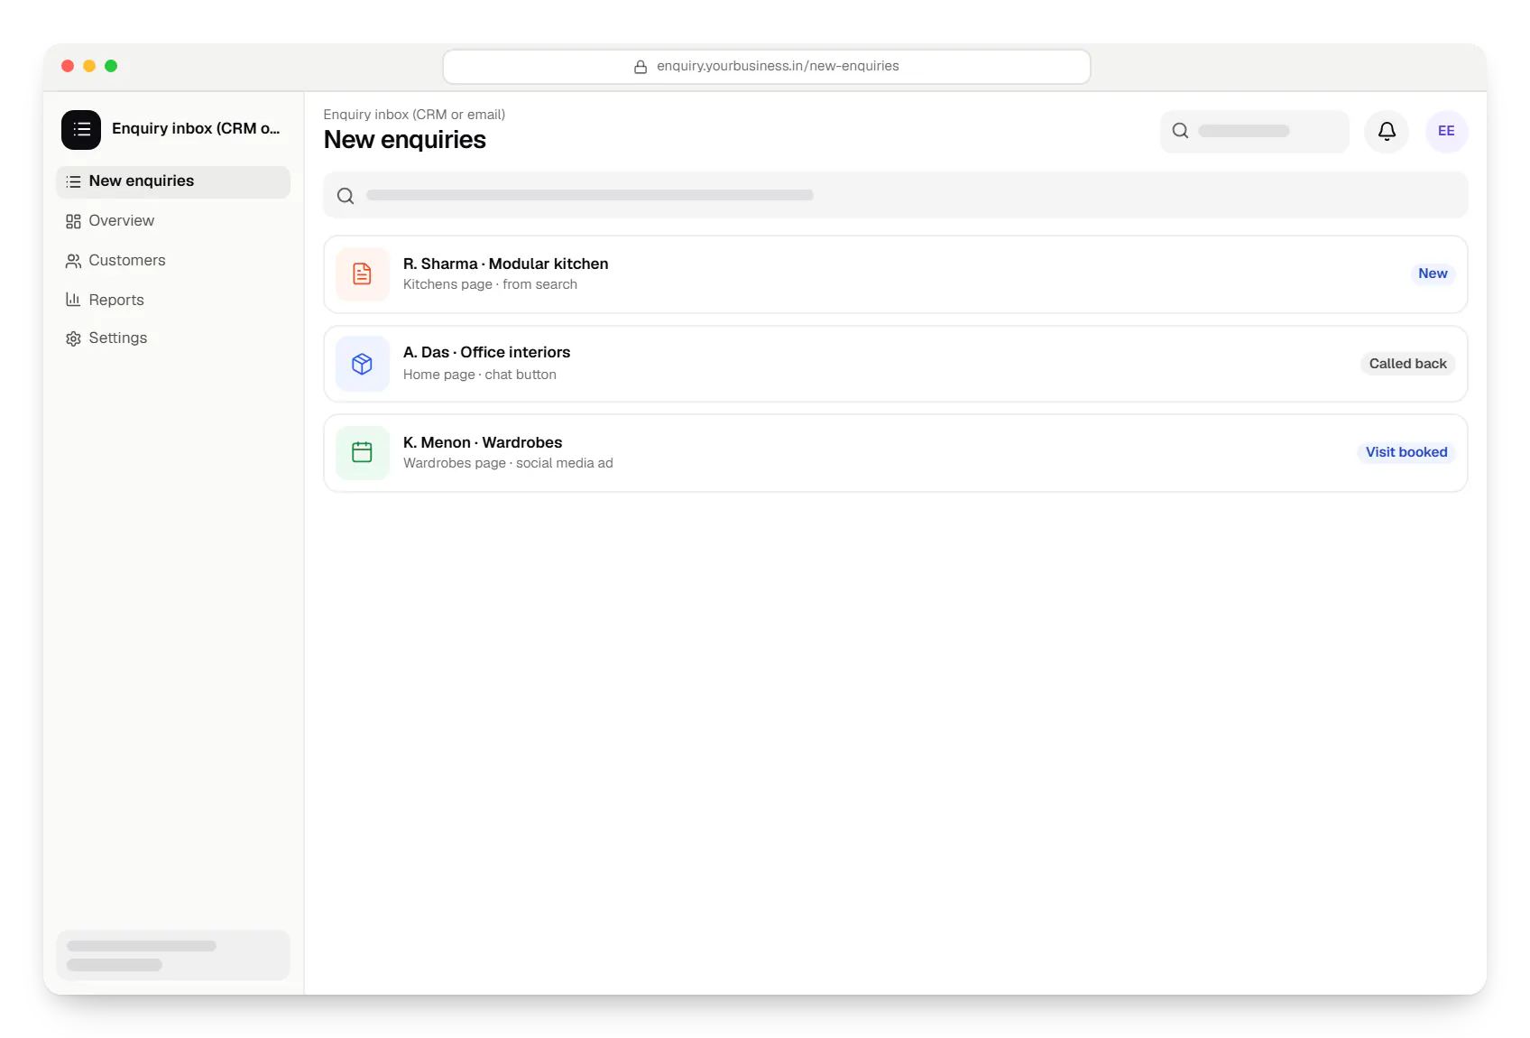Click the 'Kitchens page · from search' subtitle
1530x1038 pixels.
[490, 284]
